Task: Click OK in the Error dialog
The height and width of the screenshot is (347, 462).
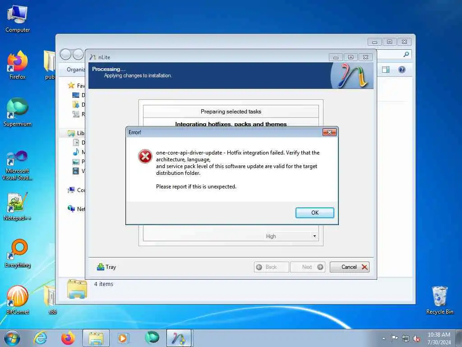Action: point(314,212)
